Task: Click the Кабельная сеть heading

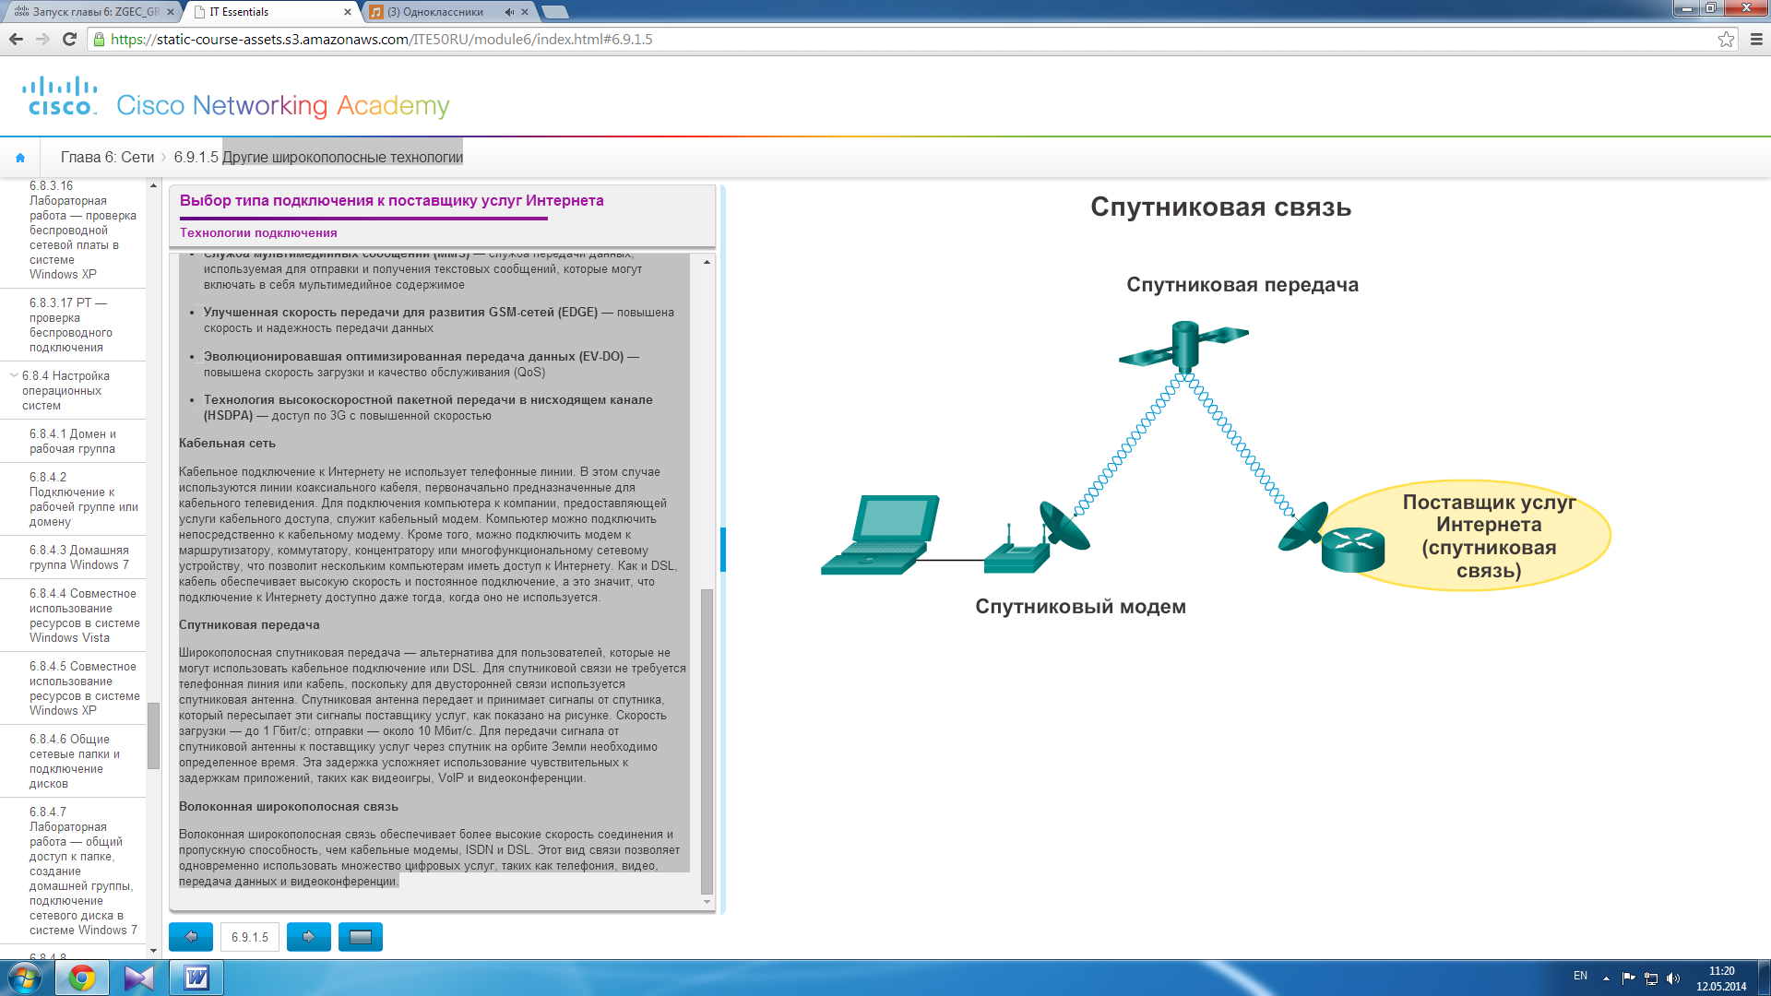Action: pyautogui.click(x=227, y=444)
